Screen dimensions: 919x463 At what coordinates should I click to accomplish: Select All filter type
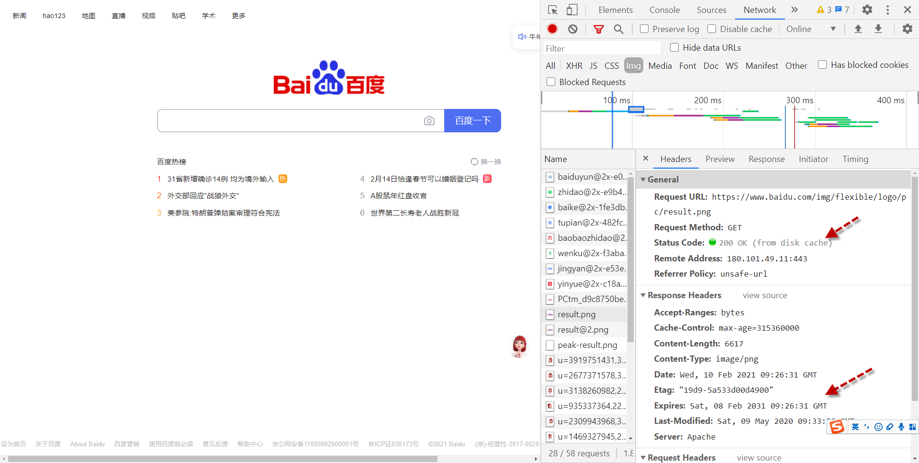(x=550, y=66)
